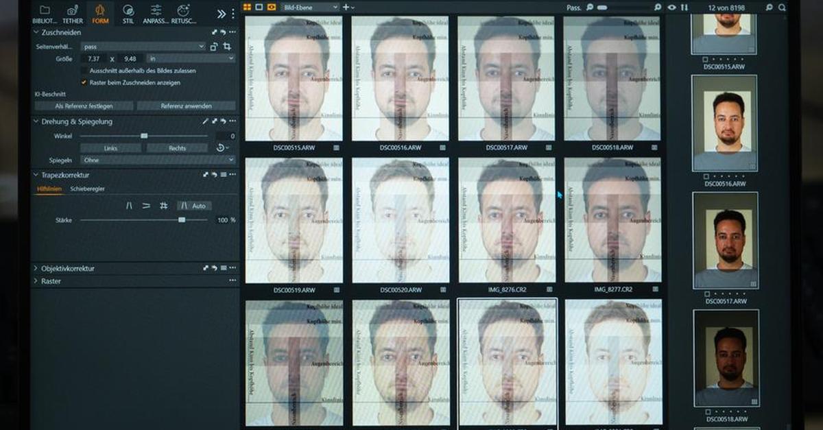The image size is (823, 430).
Task: Click Referenz anwenden button
Action: point(186,106)
